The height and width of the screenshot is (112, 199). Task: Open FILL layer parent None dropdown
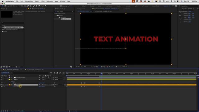coord(59,80)
